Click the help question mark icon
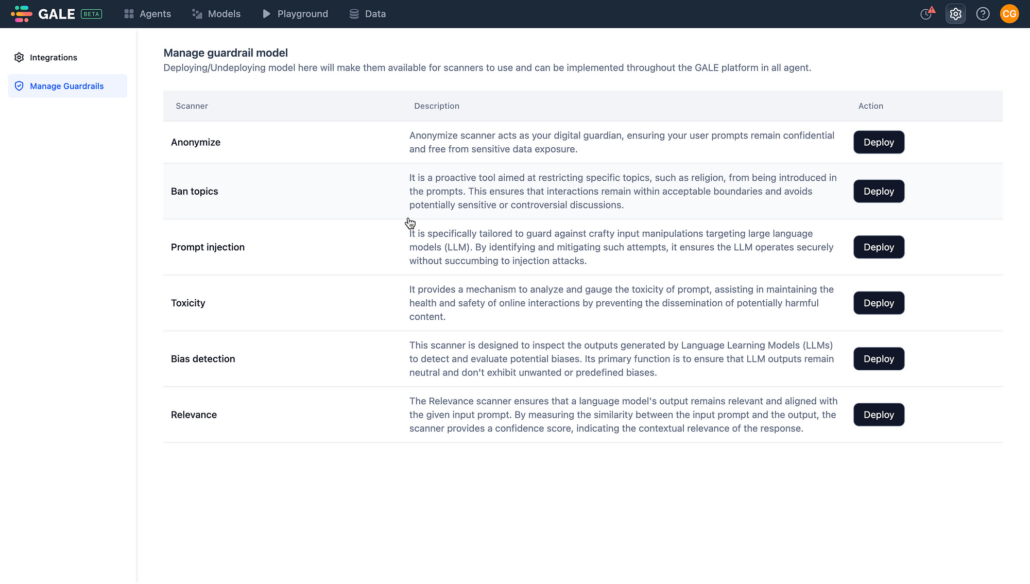The image size is (1030, 584). point(983,14)
